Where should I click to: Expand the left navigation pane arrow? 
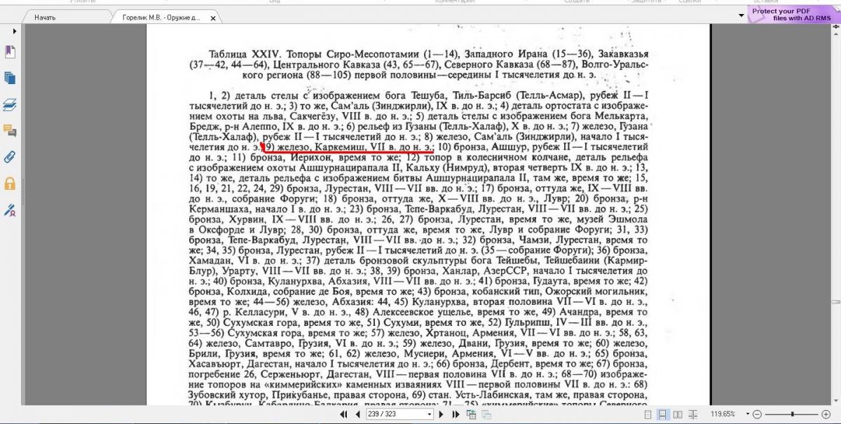[x=15, y=32]
